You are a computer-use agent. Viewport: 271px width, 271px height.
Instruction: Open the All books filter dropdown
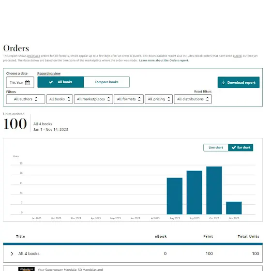(x=60, y=99)
